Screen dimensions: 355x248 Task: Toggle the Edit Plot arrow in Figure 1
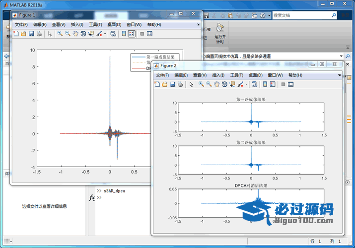coord(50,34)
